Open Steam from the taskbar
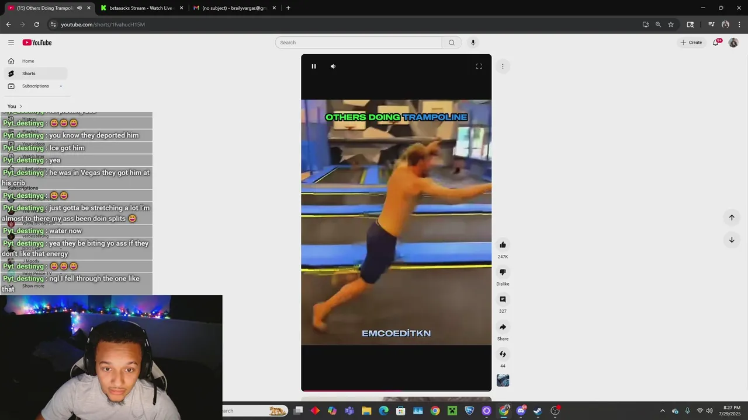 pyautogui.click(x=538, y=411)
